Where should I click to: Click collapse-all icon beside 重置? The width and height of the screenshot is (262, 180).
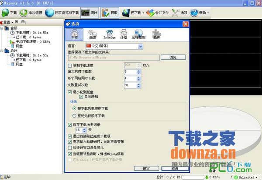tap(23, 22)
